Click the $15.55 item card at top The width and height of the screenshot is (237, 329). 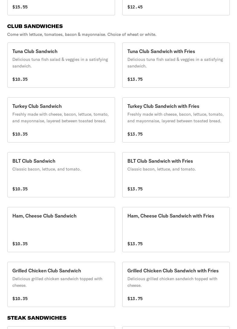(x=61, y=7)
